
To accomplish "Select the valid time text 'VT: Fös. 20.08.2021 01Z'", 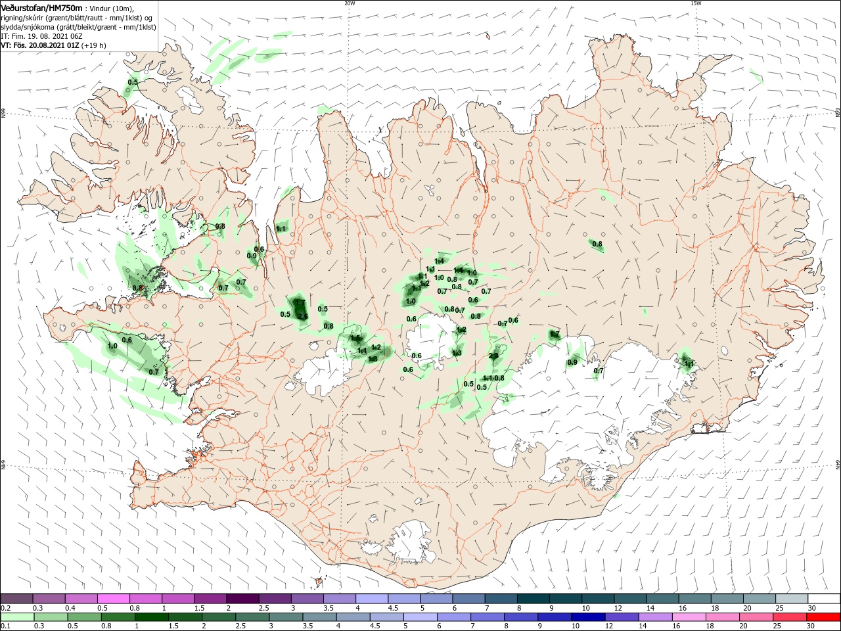I will coord(41,45).
